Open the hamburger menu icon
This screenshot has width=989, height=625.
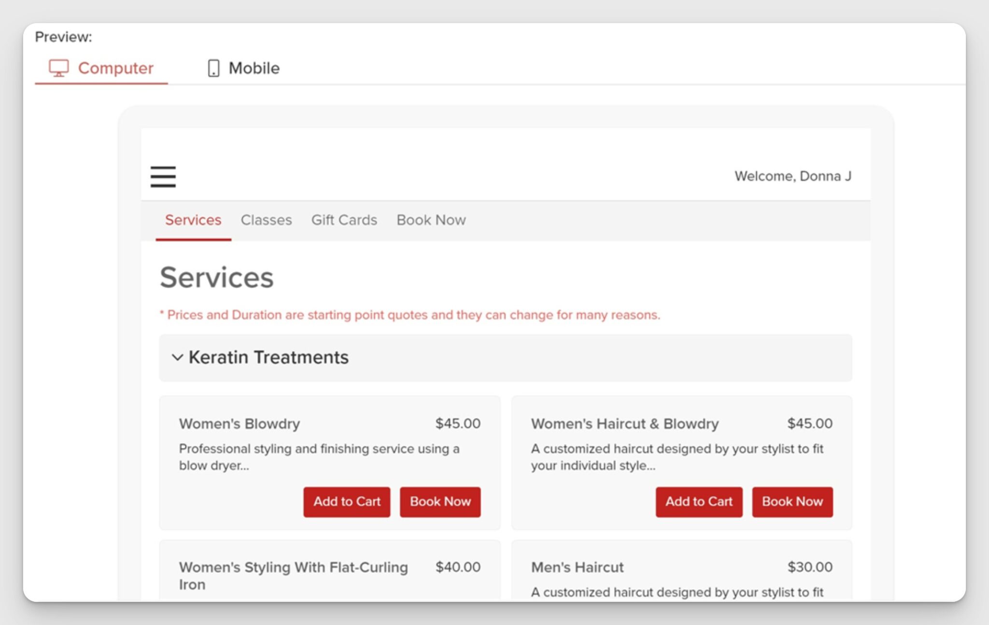click(x=163, y=177)
